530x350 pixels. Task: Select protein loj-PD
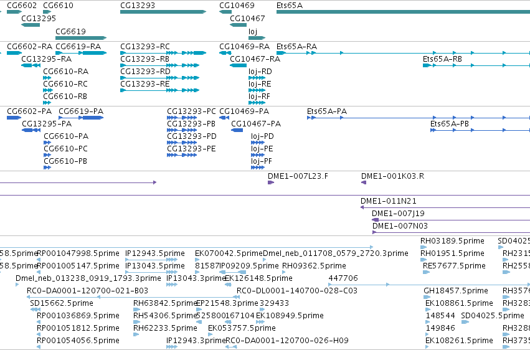258,143
